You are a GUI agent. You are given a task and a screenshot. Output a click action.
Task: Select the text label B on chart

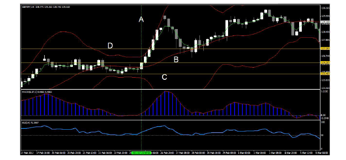[x=176, y=59]
